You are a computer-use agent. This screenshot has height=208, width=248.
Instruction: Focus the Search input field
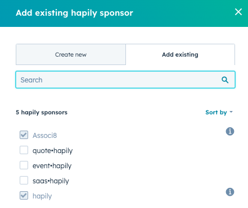tap(125, 80)
